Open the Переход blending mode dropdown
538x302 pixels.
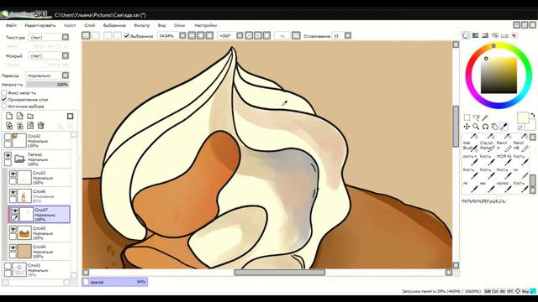pos(66,75)
